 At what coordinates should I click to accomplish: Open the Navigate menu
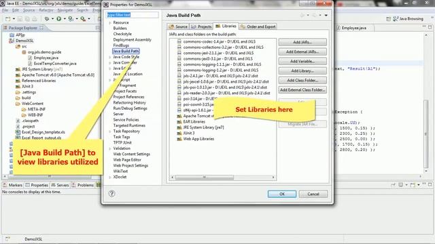click(x=65, y=10)
